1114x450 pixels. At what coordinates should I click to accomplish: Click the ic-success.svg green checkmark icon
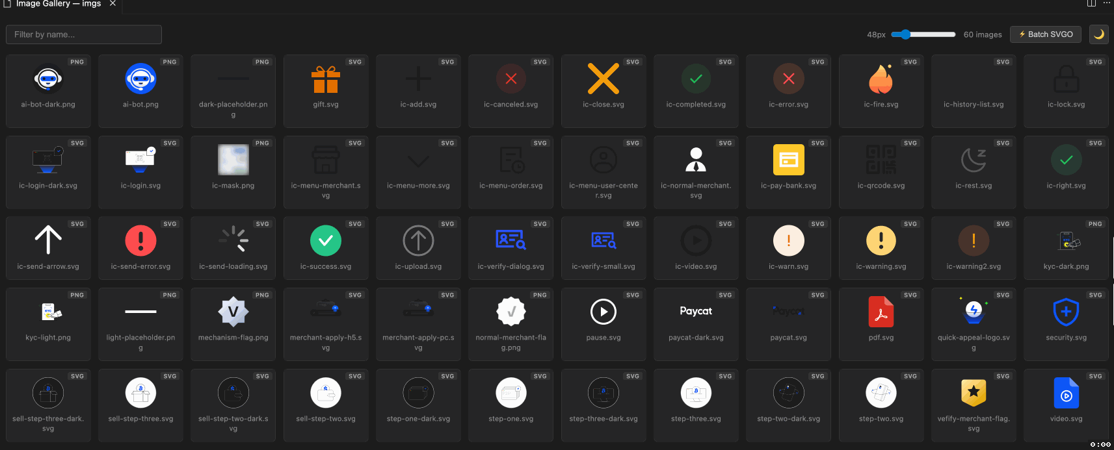(x=326, y=241)
